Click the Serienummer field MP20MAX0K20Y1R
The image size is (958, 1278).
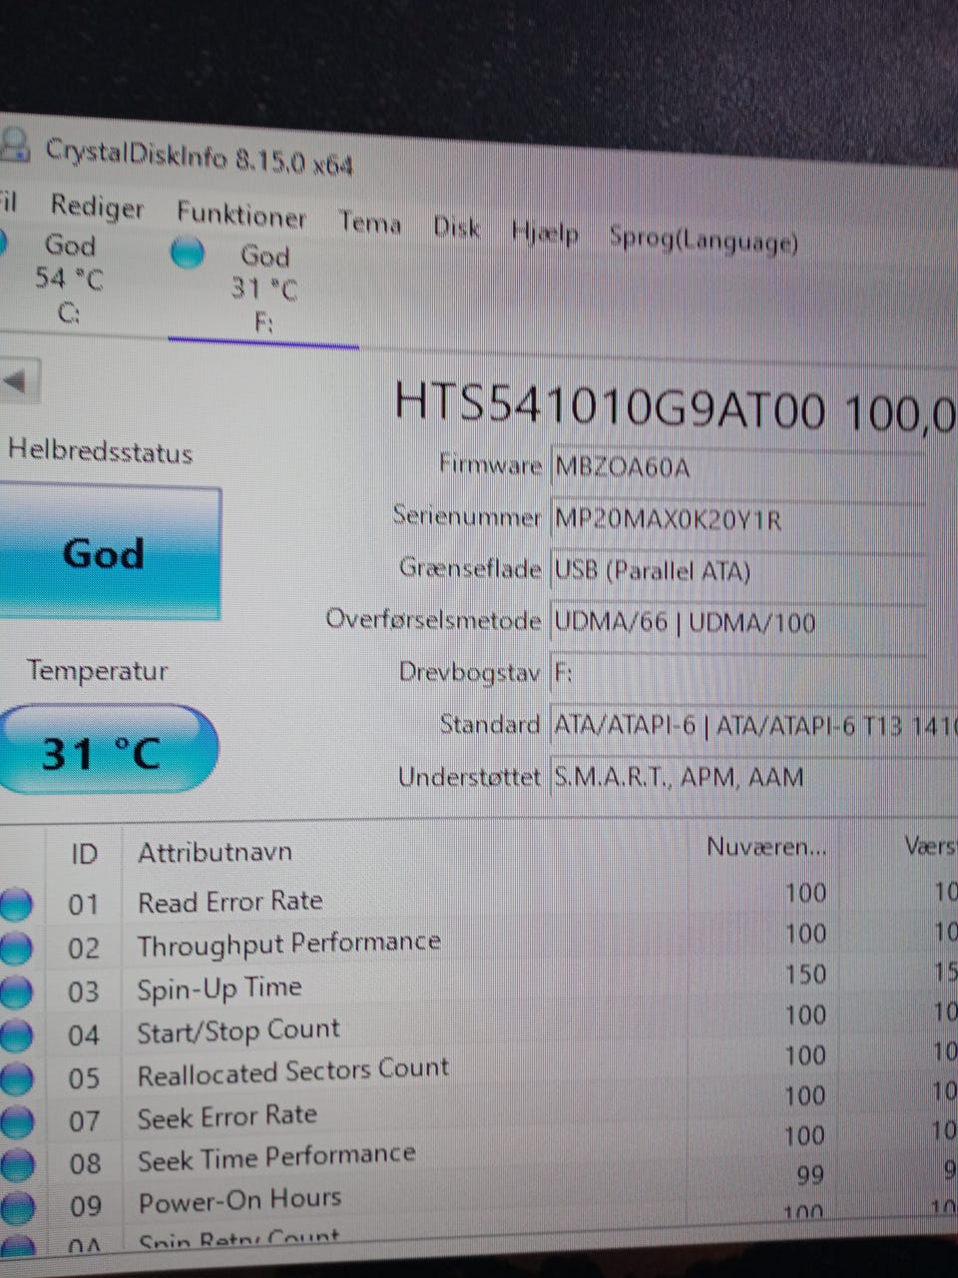[737, 518]
